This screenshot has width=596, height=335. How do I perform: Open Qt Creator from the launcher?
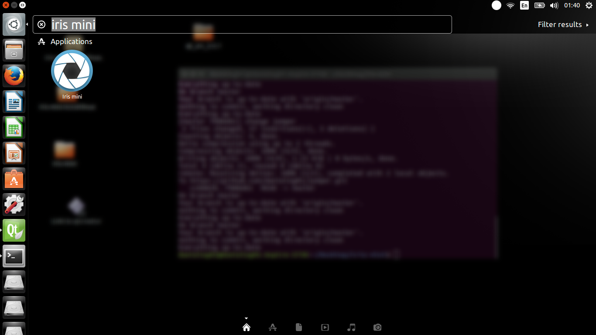point(14,230)
